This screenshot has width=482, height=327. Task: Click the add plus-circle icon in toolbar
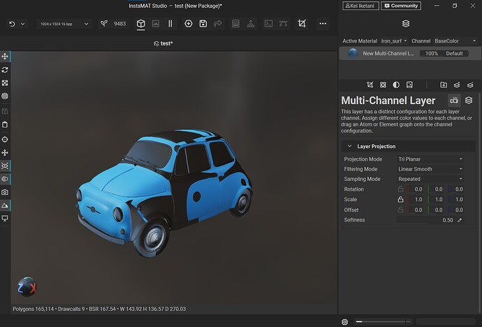tap(188, 24)
